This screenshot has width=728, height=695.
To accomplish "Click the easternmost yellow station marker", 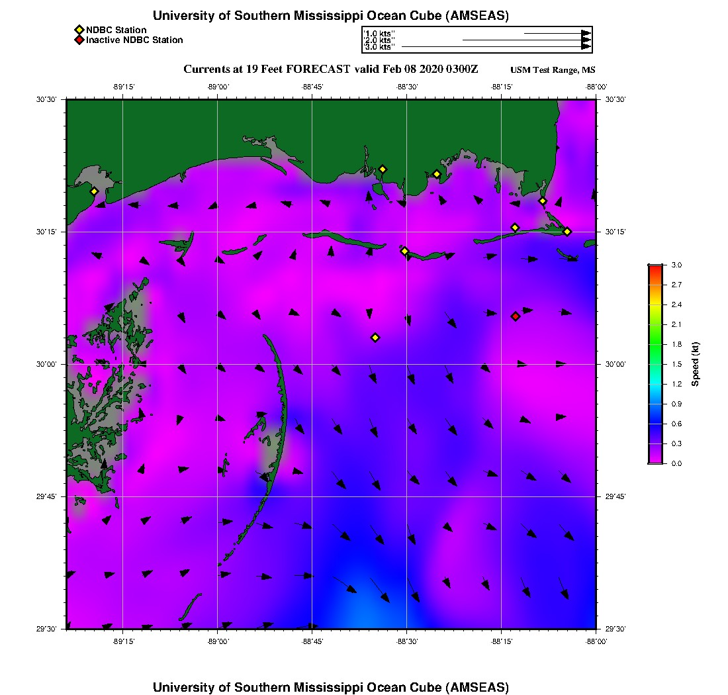I will (x=567, y=231).
